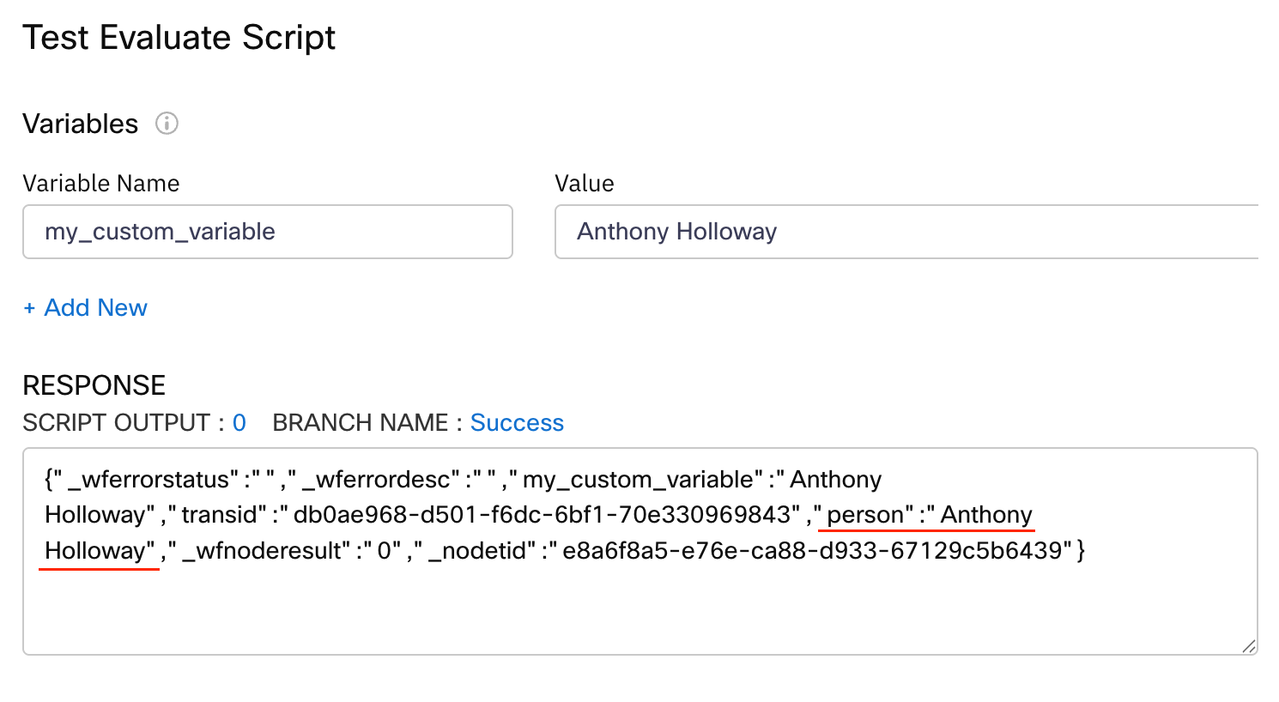Image resolution: width=1279 pixels, height=702 pixels.
Task: Select the script output value 0
Action: pos(239,423)
